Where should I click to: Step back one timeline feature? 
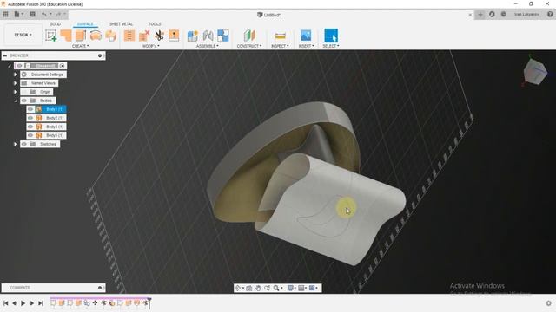pyautogui.click(x=15, y=303)
